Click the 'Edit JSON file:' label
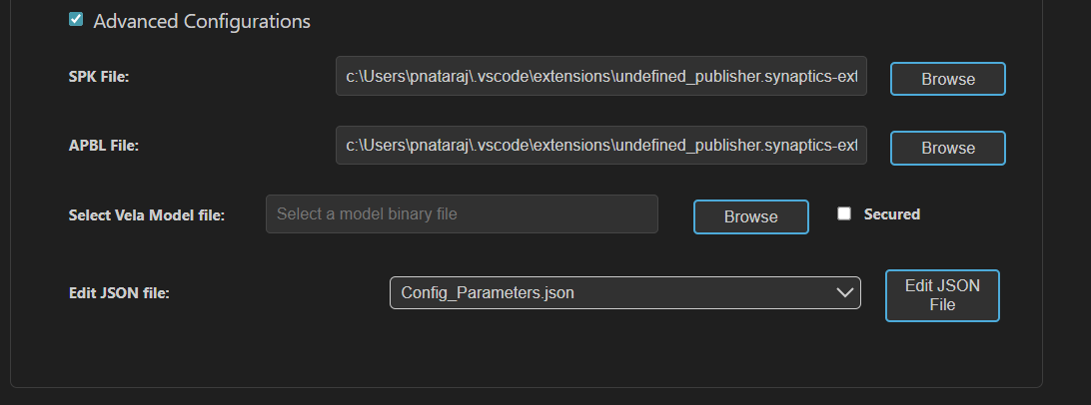This screenshot has height=405, width=1091. pos(119,293)
